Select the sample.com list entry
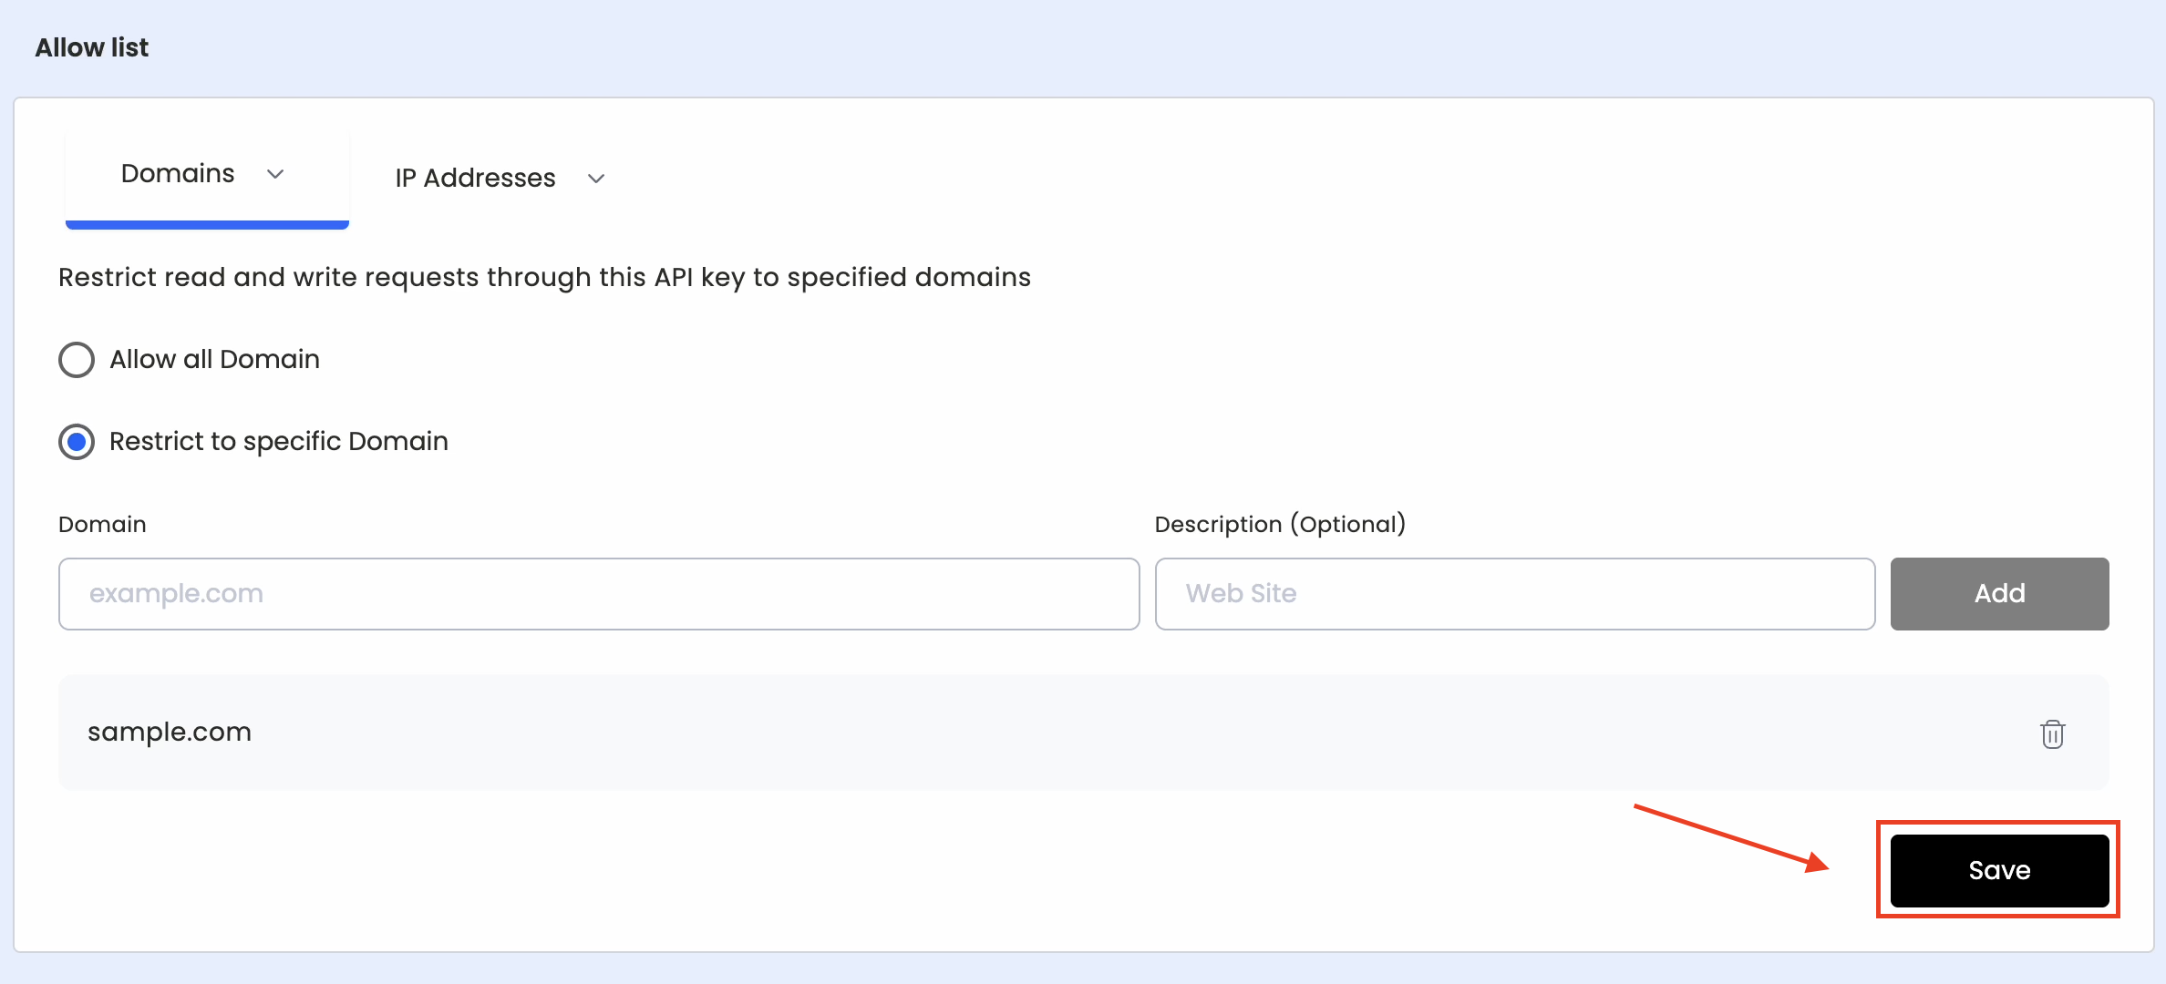Viewport: 2166px width, 984px height. coord(170,733)
